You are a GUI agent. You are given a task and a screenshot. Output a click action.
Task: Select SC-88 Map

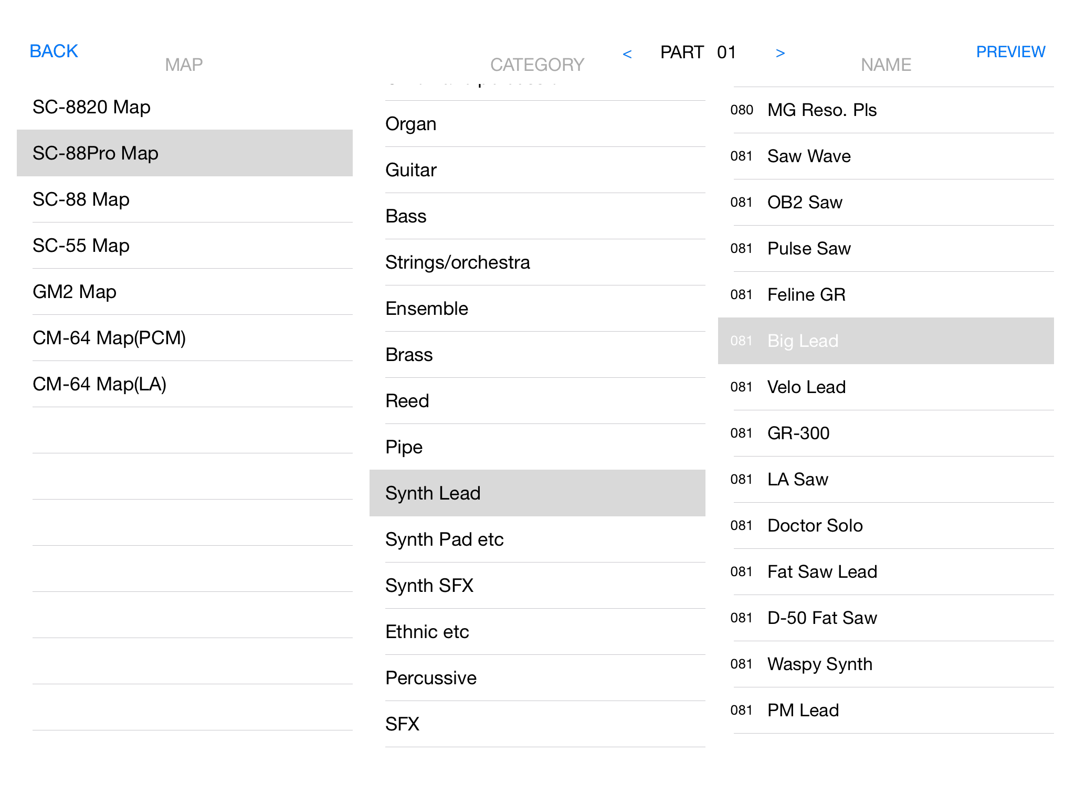point(185,199)
